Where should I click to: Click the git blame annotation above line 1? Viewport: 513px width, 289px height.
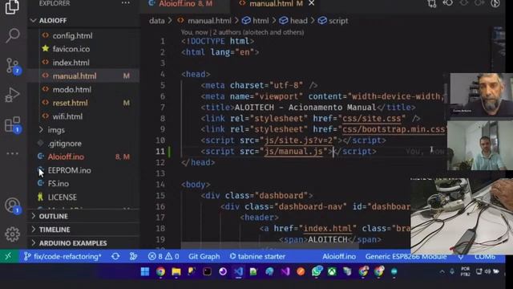(242, 32)
